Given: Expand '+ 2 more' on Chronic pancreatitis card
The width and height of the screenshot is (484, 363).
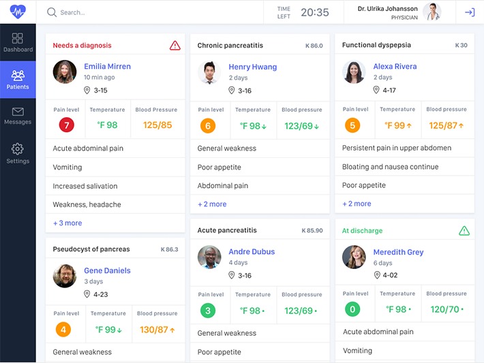Looking at the screenshot, I should pos(212,204).
